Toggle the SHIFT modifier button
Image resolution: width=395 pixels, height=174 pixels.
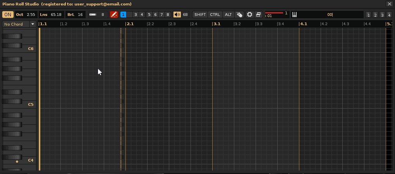click(200, 15)
